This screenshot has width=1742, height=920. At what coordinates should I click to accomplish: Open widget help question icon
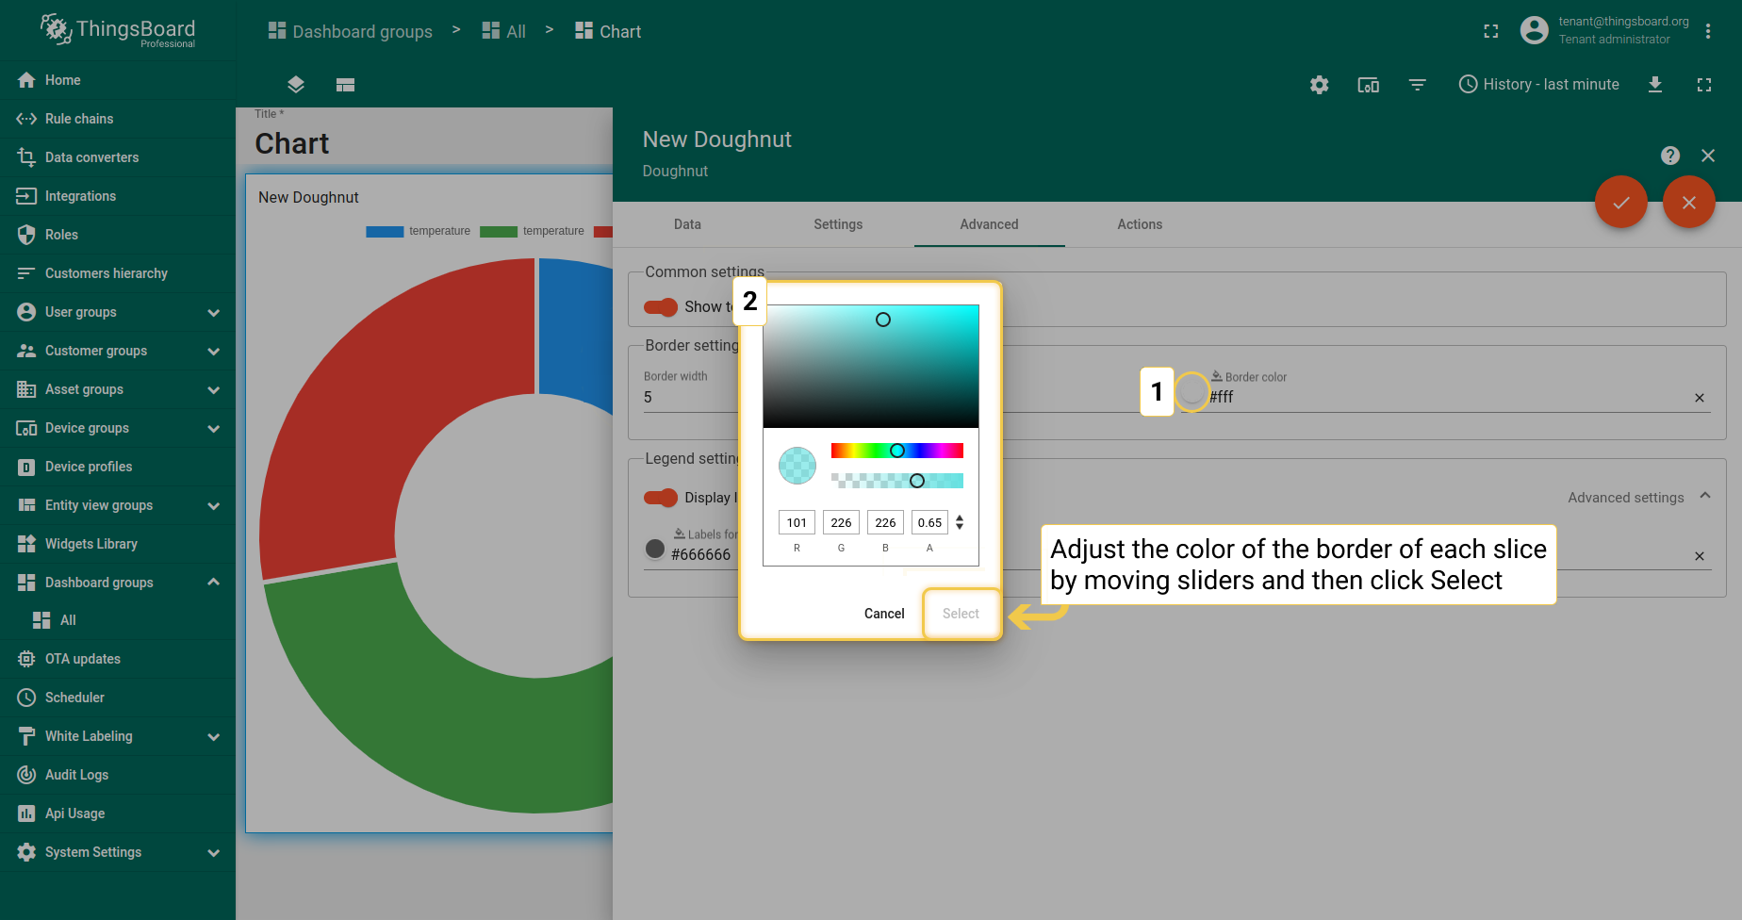point(1669,156)
